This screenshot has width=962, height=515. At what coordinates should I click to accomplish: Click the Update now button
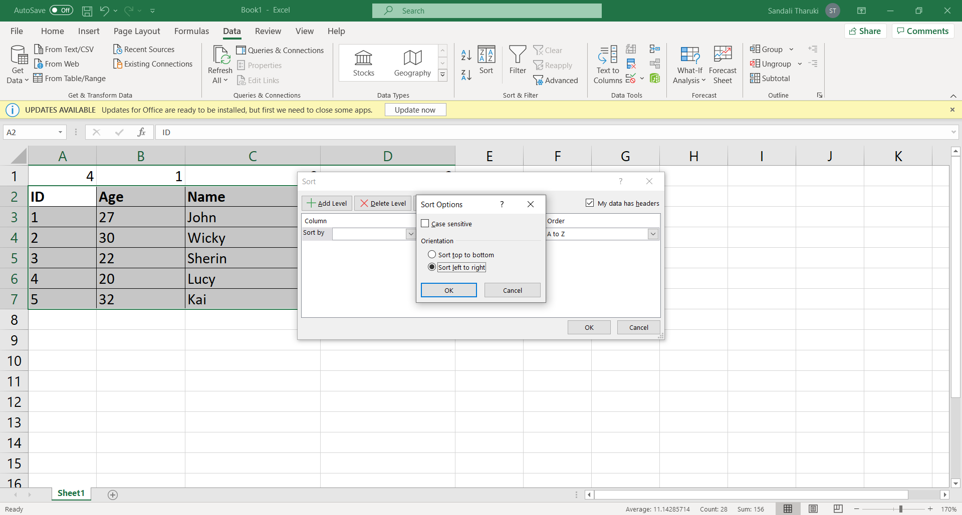(x=415, y=109)
